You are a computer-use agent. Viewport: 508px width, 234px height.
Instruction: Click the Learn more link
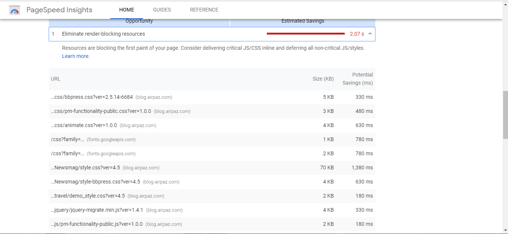[x=75, y=56]
